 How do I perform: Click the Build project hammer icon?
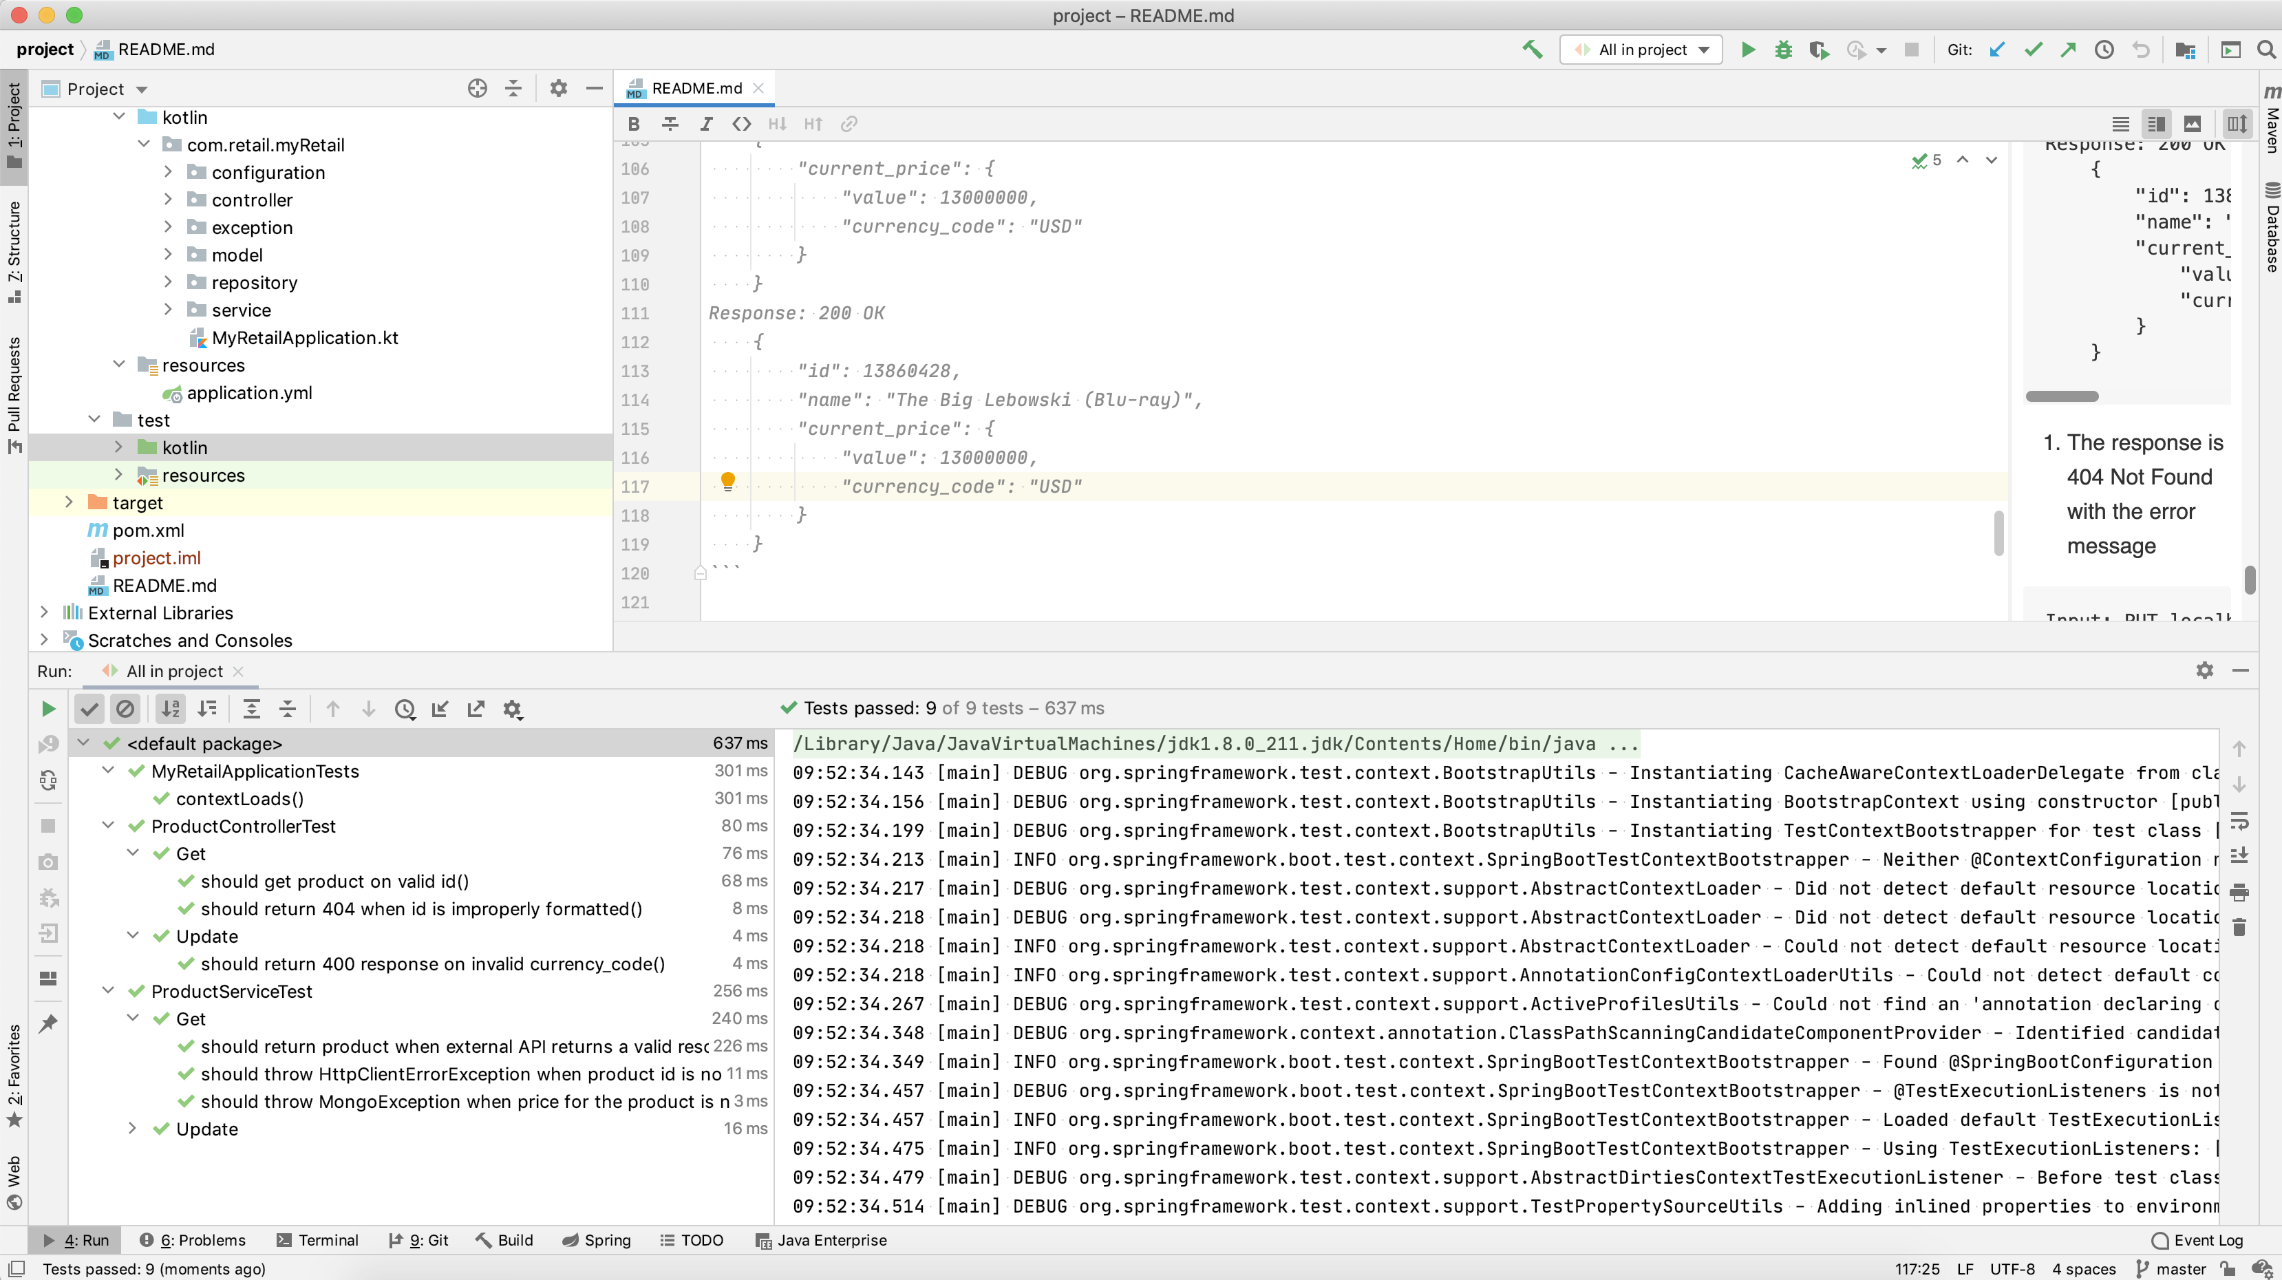(x=1532, y=50)
